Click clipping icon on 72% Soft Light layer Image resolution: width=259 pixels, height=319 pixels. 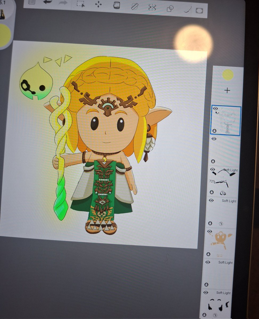tap(223, 193)
